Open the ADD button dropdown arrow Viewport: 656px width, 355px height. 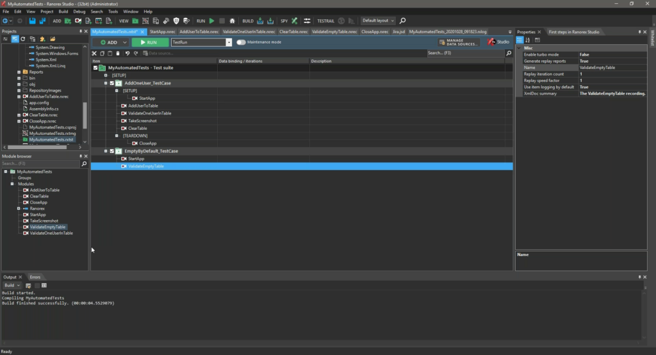tap(125, 42)
